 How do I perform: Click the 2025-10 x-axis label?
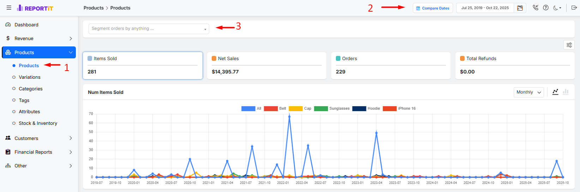563,183
